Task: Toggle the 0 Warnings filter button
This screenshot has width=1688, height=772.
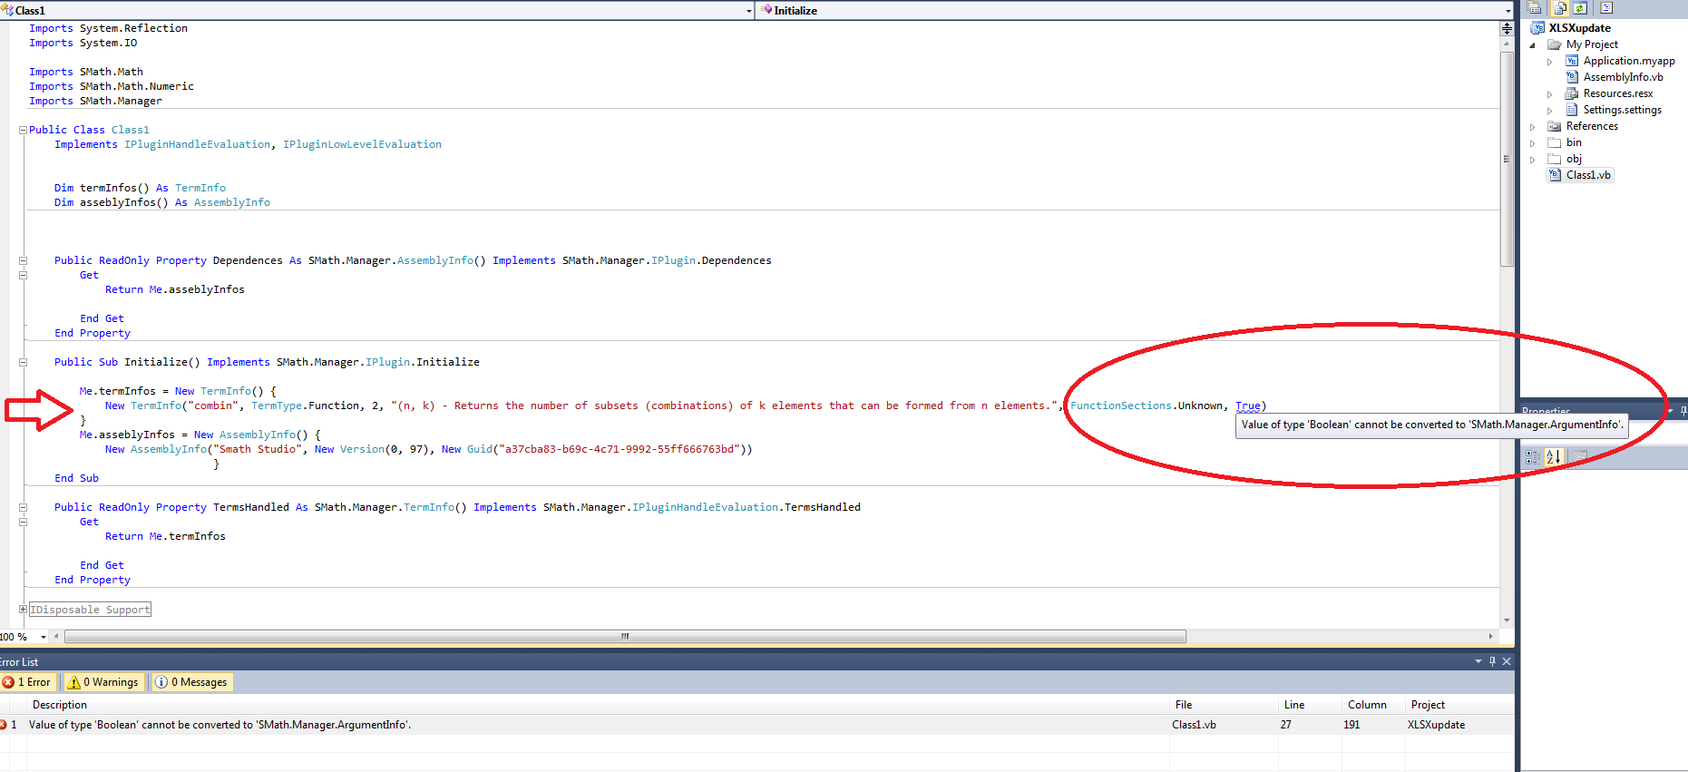Action: tap(102, 682)
